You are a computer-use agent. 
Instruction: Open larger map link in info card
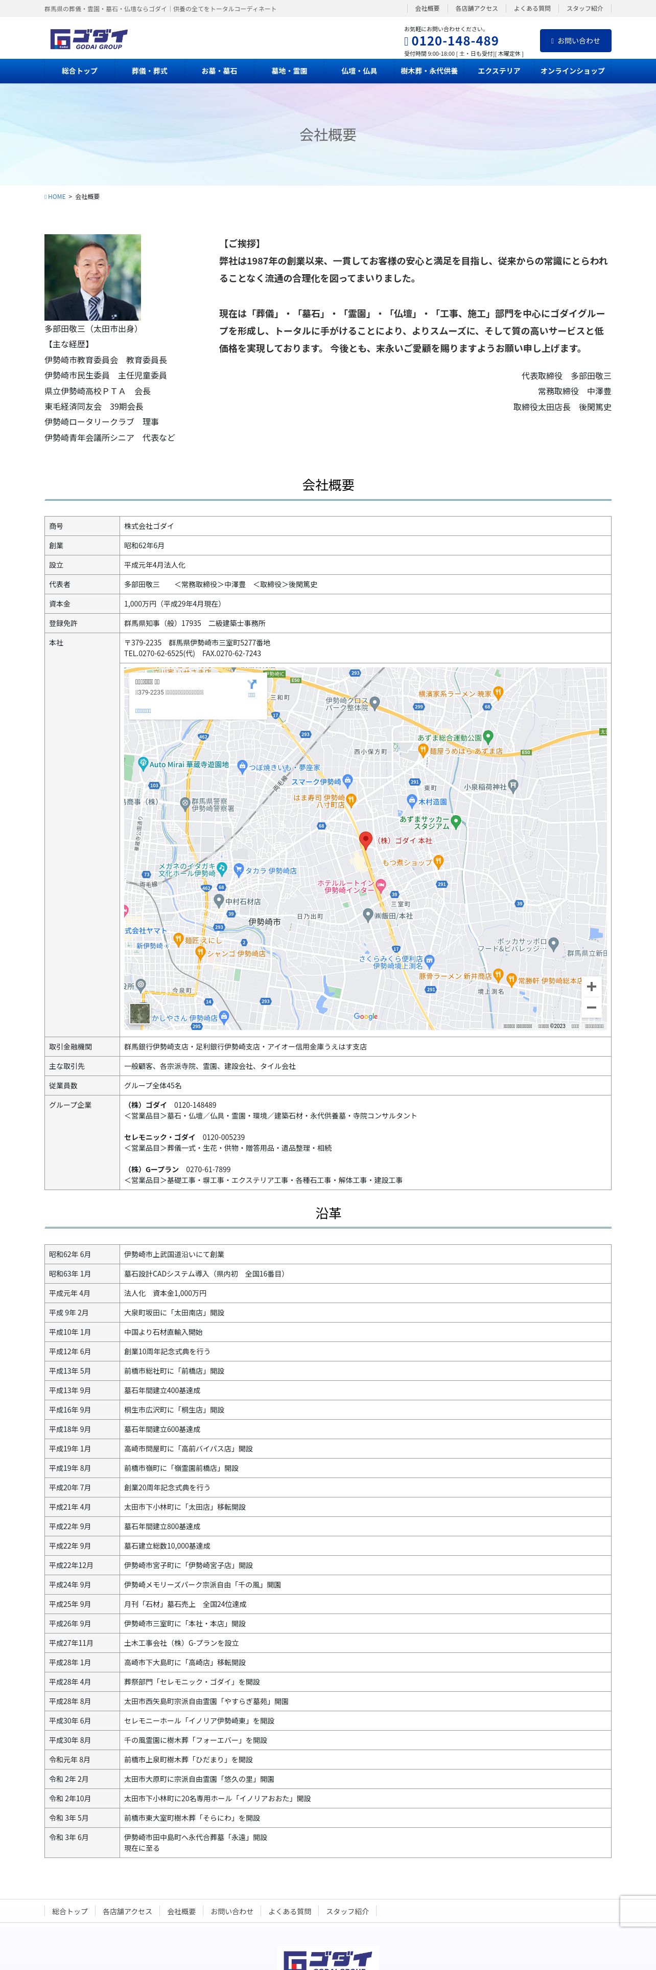[x=143, y=710]
